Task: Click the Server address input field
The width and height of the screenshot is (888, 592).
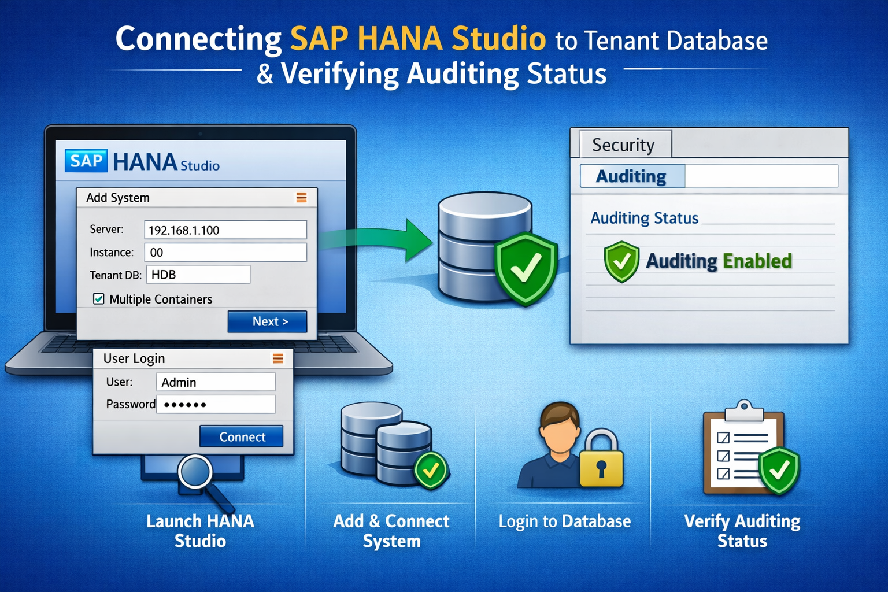Action: point(225,230)
